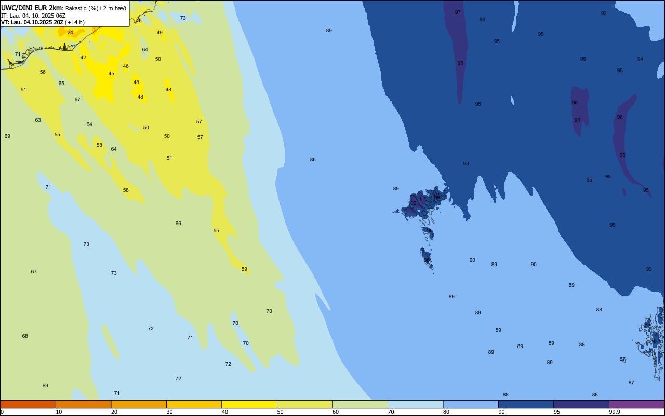
Task: Click the humidity value 56 on the map
Action: tap(43, 72)
